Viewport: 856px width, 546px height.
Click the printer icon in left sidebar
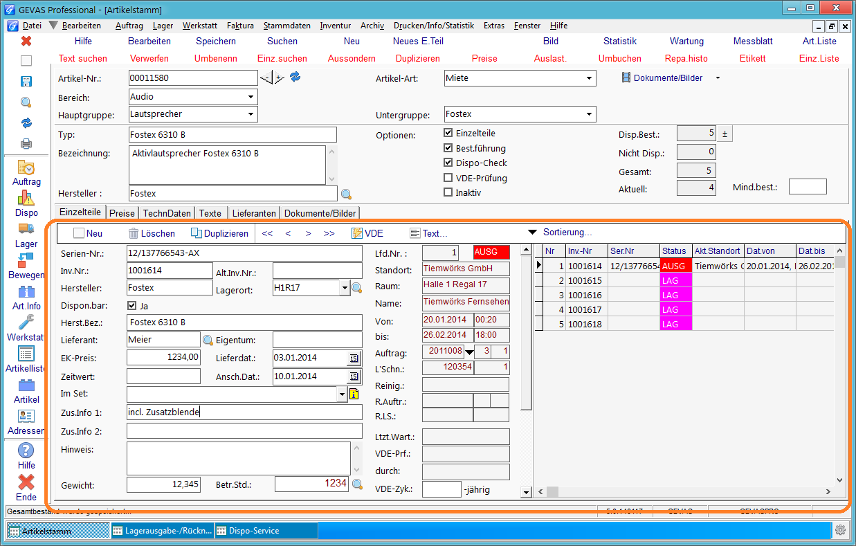(26, 144)
